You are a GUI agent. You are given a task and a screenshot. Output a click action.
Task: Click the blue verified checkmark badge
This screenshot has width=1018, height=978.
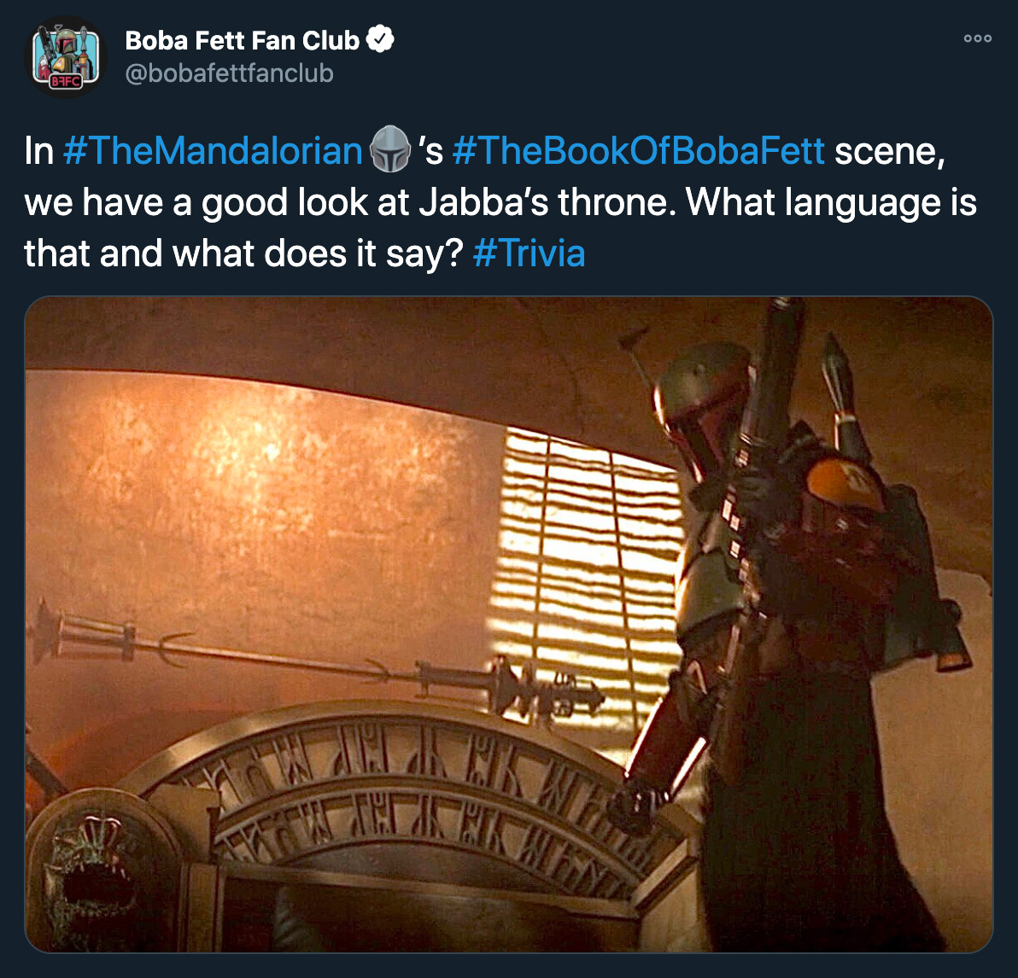coord(380,39)
